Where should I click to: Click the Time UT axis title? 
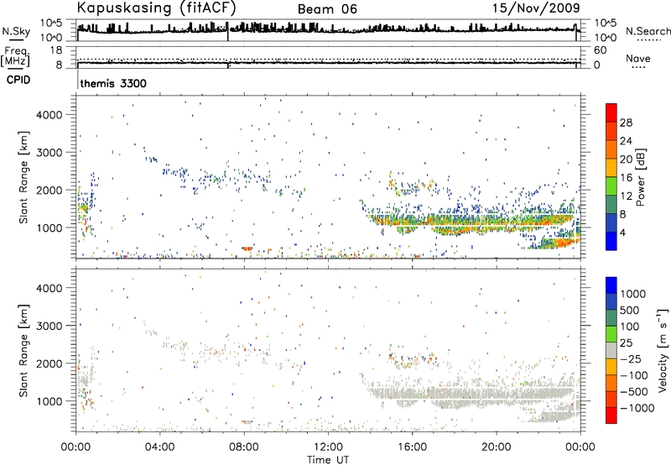click(x=328, y=459)
